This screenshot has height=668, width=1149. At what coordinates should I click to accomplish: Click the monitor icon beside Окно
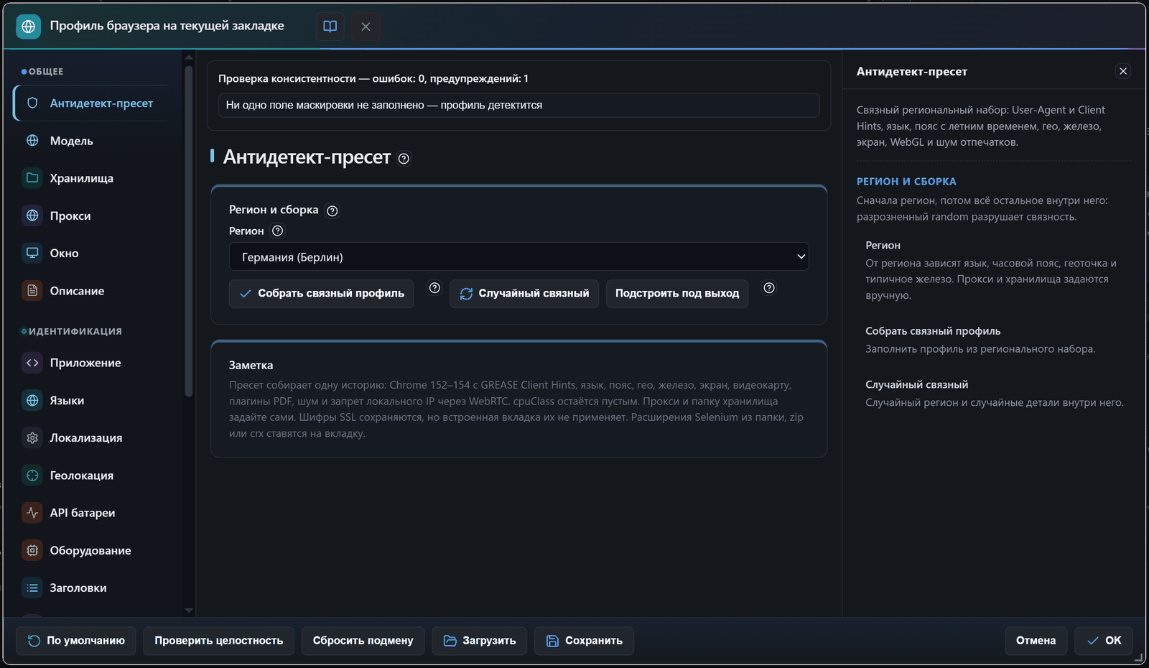pyautogui.click(x=32, y=253)
